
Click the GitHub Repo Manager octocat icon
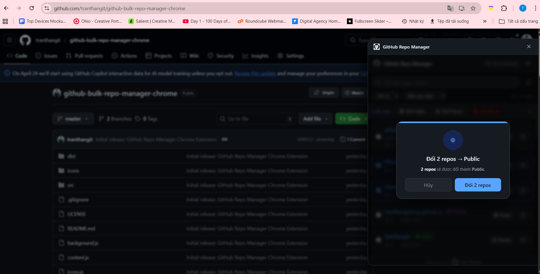[377, 47]
